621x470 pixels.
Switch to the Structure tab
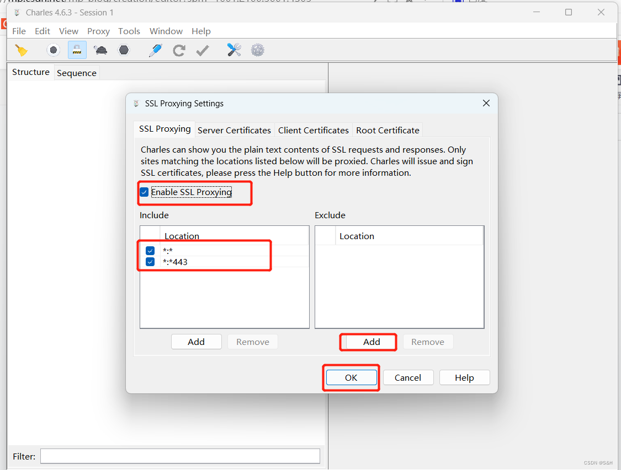pyautogui.click(x=31, y=72)
